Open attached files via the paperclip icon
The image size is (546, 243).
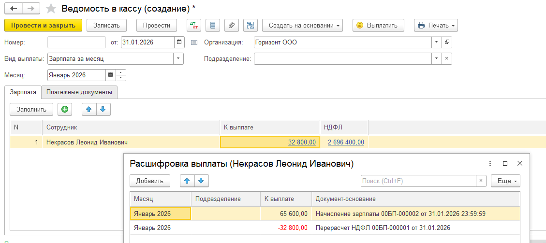232,25
